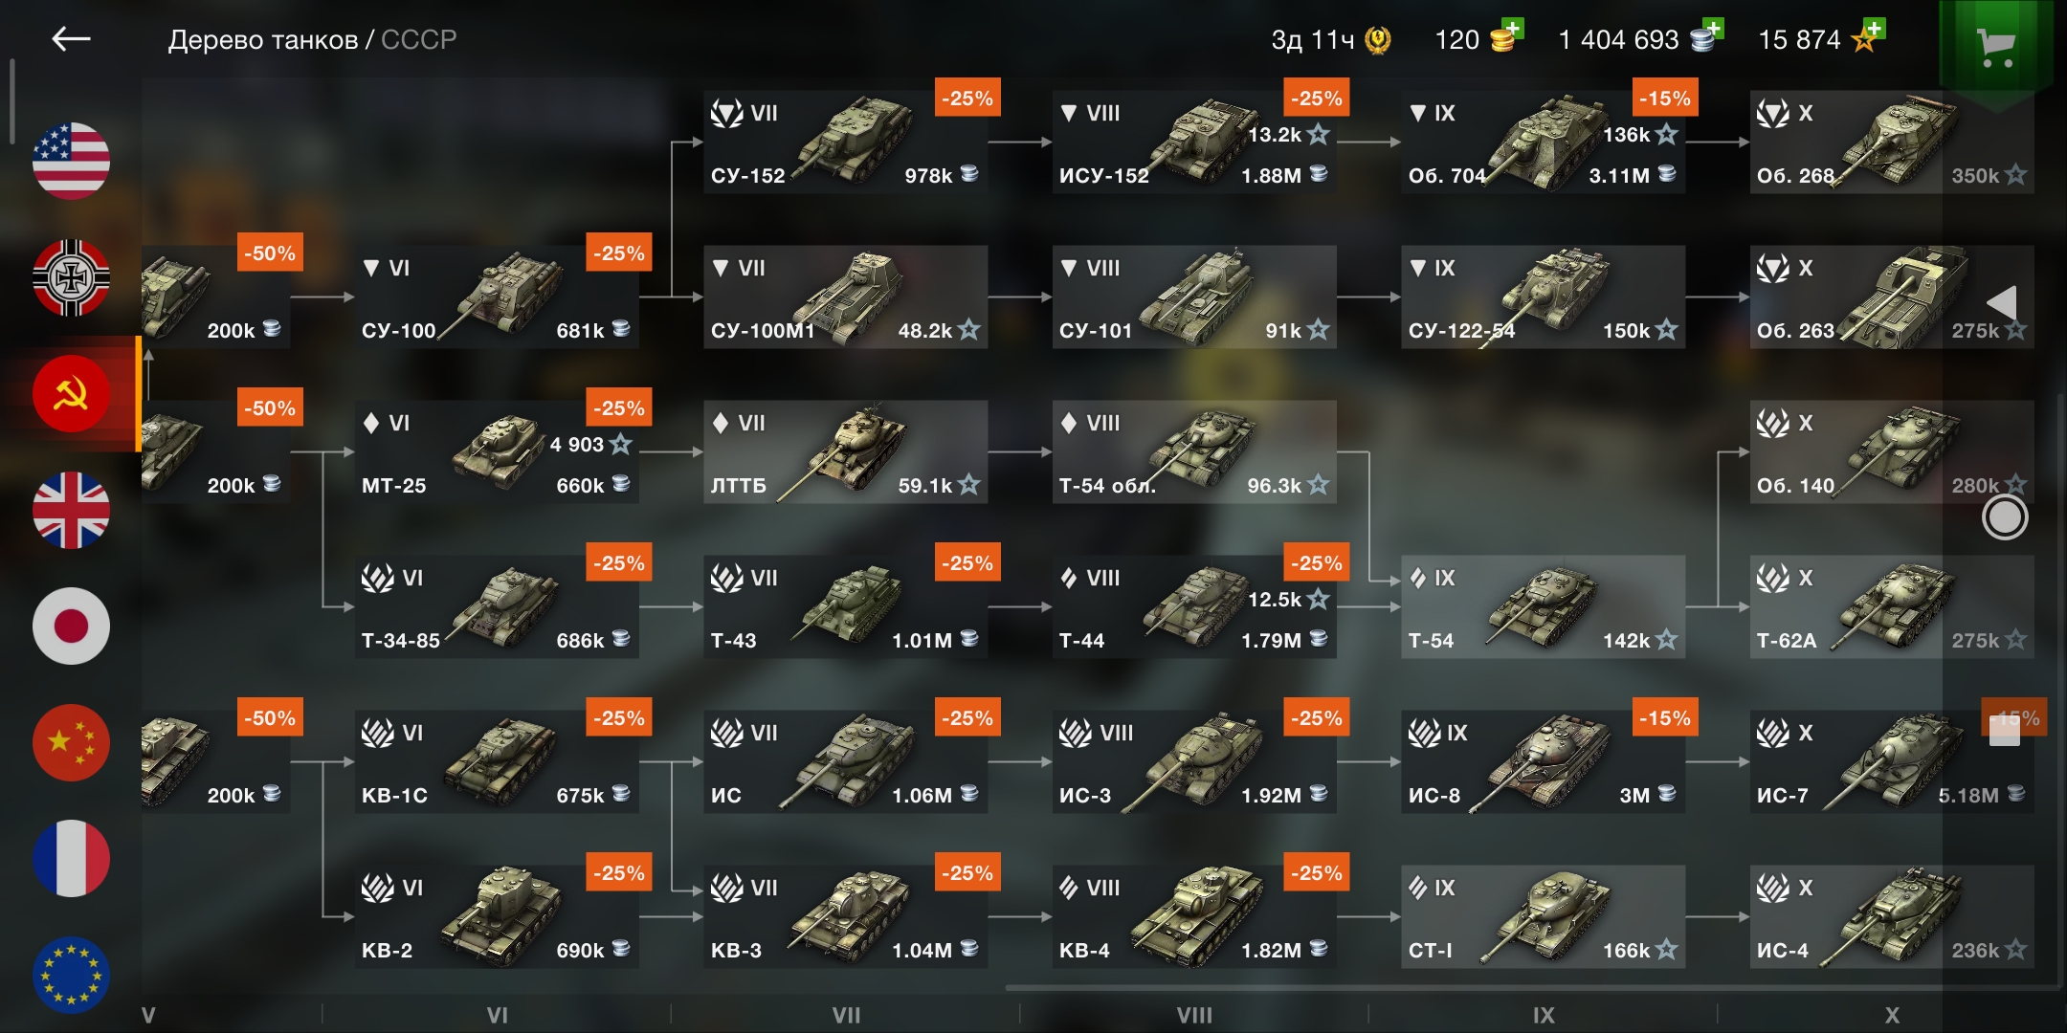Select the МТ-25 light tank node
This screenshot has height=1033, width=2067.
(497, 452)
